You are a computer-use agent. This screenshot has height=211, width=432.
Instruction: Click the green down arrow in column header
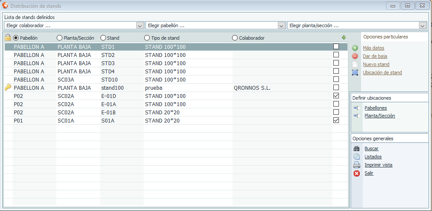point(344,38)
